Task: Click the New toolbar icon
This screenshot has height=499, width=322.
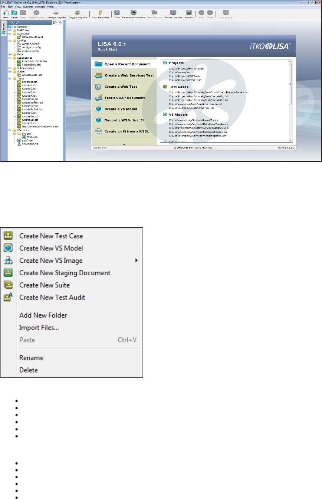Action: [x=6, y=13]
